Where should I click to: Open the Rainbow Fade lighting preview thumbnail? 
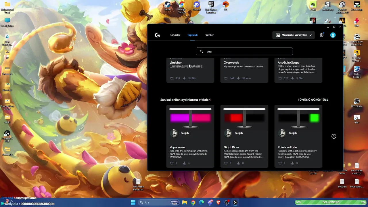pyautogui.click(x=298, y=118)
